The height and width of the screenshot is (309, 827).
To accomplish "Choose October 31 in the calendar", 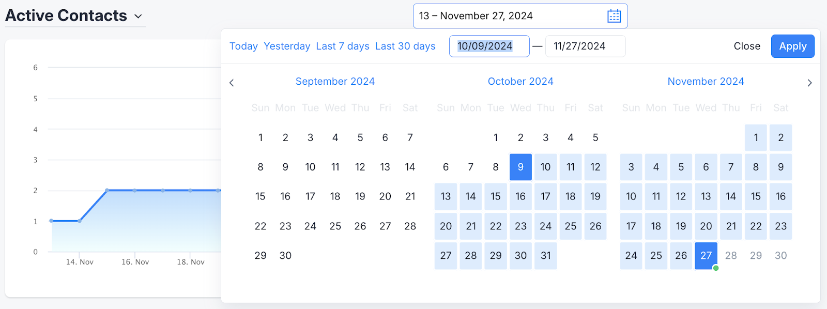I will pyautogui.click(x=545, y=255).
